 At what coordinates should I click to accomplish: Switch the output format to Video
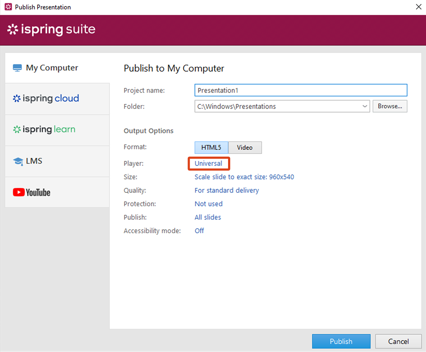click(x=245, y=147)
